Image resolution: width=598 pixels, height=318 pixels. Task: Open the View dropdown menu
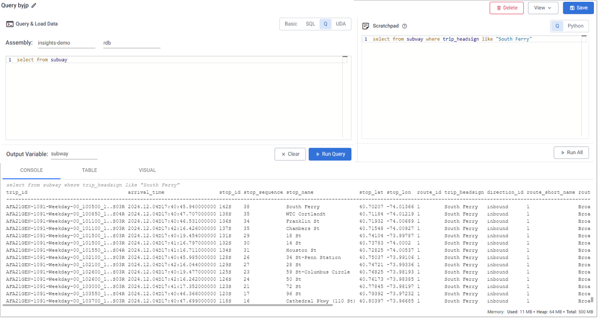click(543, 8)
